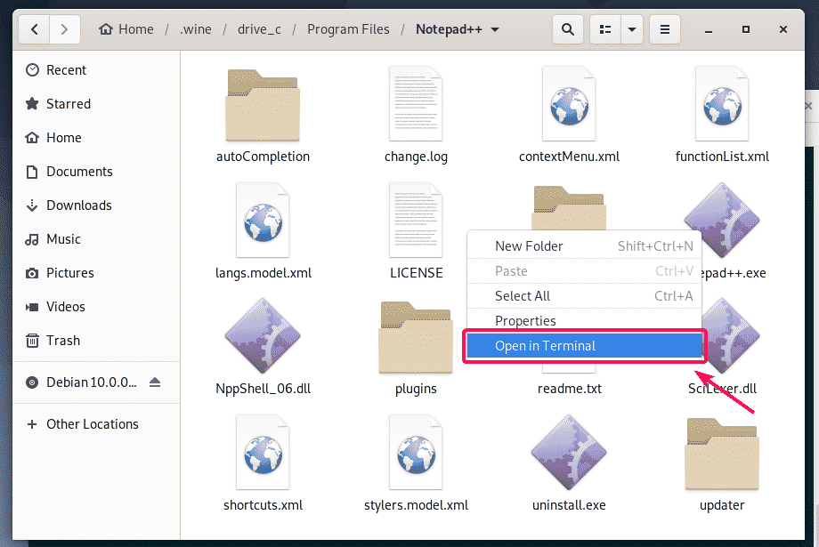
Task: Minimize the file manager window
Action: 709,29
